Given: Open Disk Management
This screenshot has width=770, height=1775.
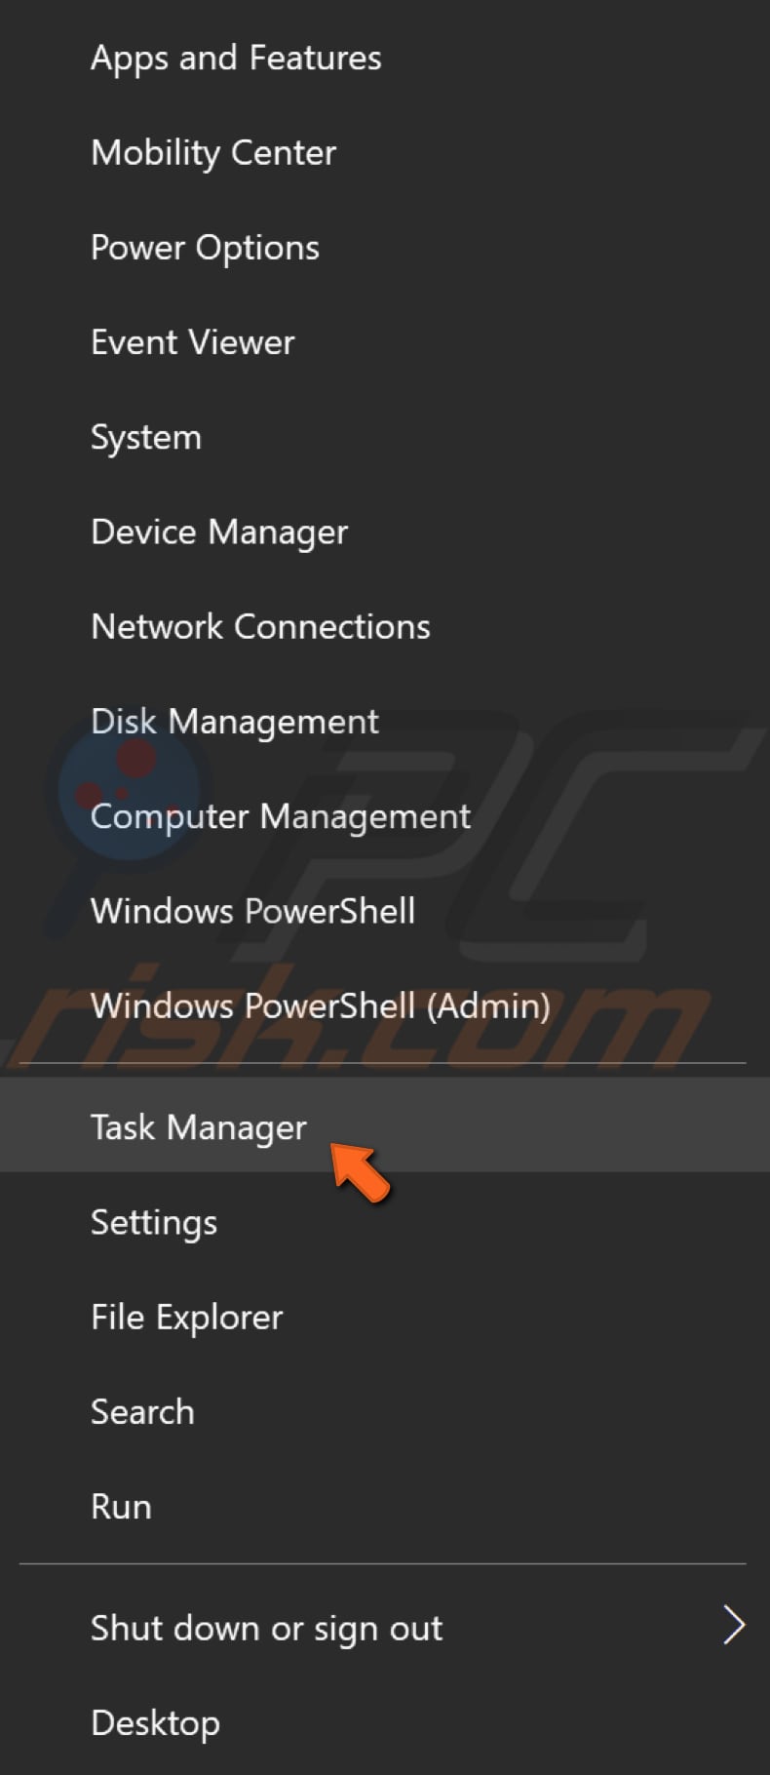Looking at the screenshot, I should 234,721.
